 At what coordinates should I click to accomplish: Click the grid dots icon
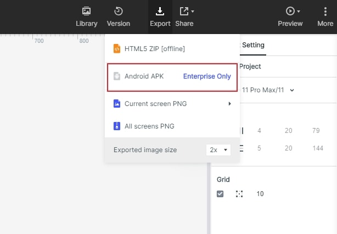239,194
